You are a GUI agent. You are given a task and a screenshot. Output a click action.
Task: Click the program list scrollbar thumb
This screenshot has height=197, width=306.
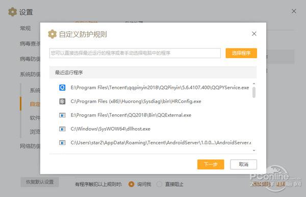254,92
